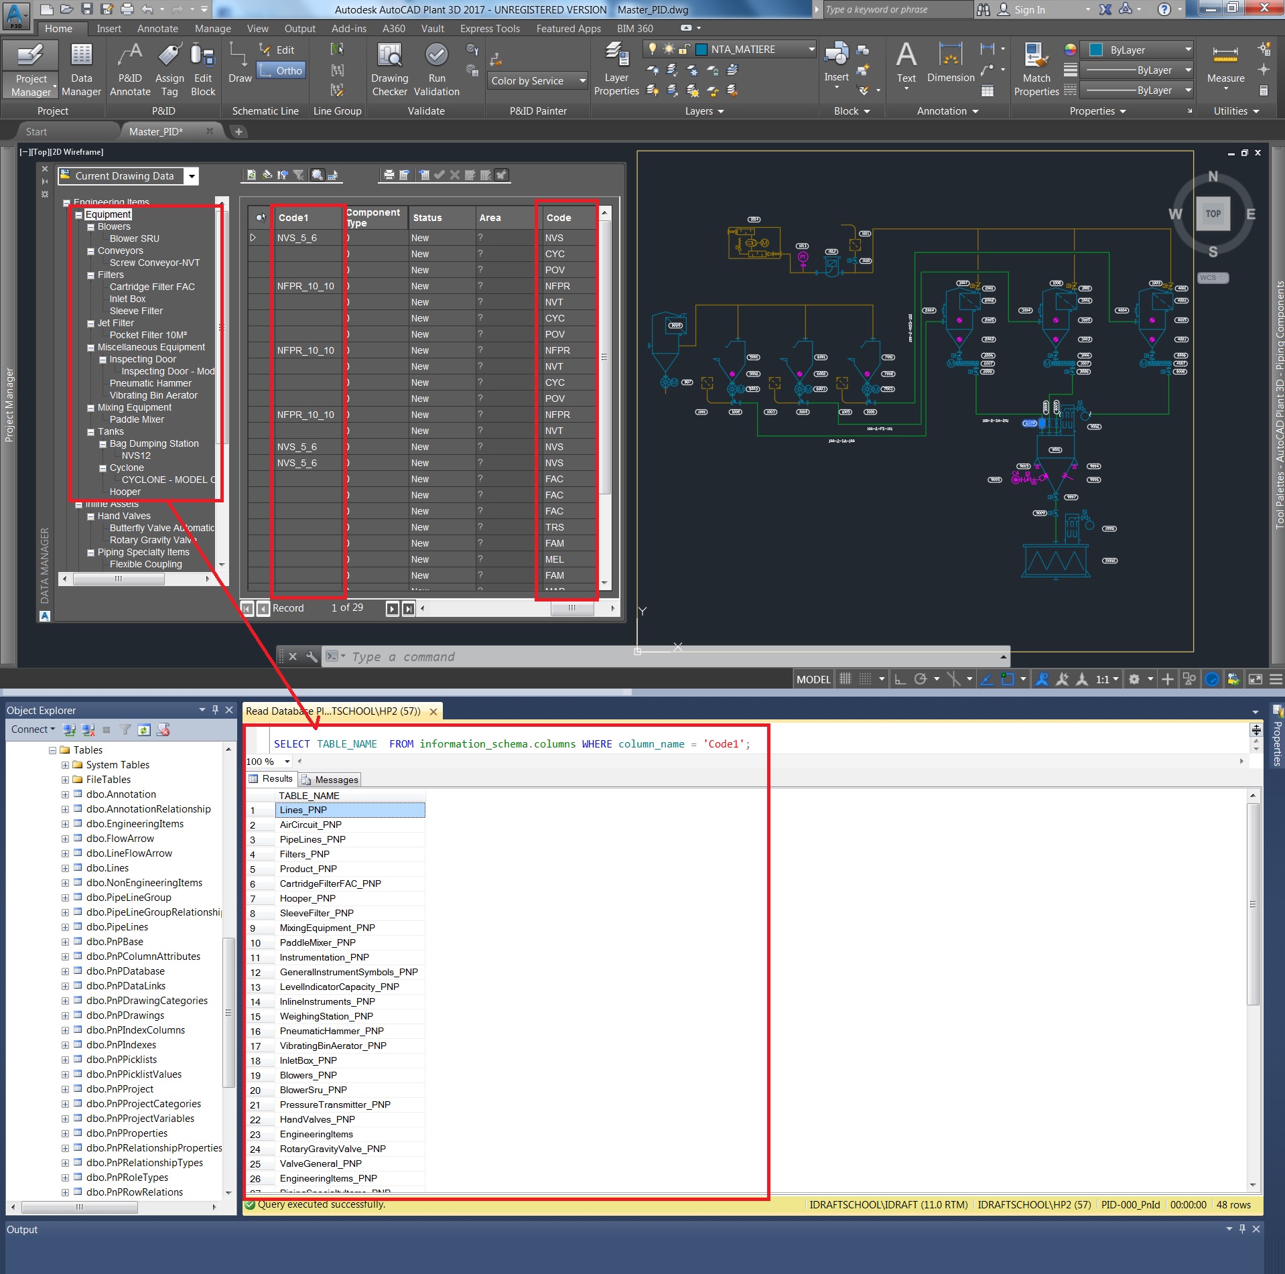This screenshot has height=1274, width=1285.
Task: Switch to the Manage ribbon tab
Action: (212, 29)
